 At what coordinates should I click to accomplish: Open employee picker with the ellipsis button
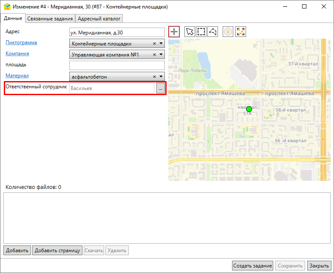click(160, 88)
